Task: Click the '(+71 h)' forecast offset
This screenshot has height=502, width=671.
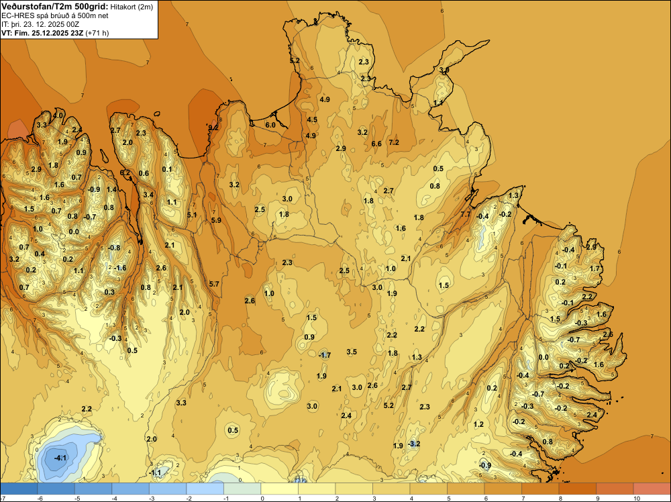Action: tap(97, 33)
